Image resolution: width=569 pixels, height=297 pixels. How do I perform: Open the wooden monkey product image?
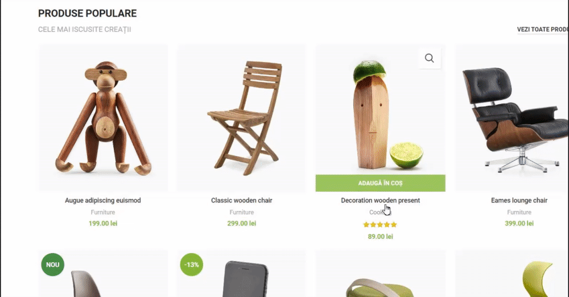[102, 118]
